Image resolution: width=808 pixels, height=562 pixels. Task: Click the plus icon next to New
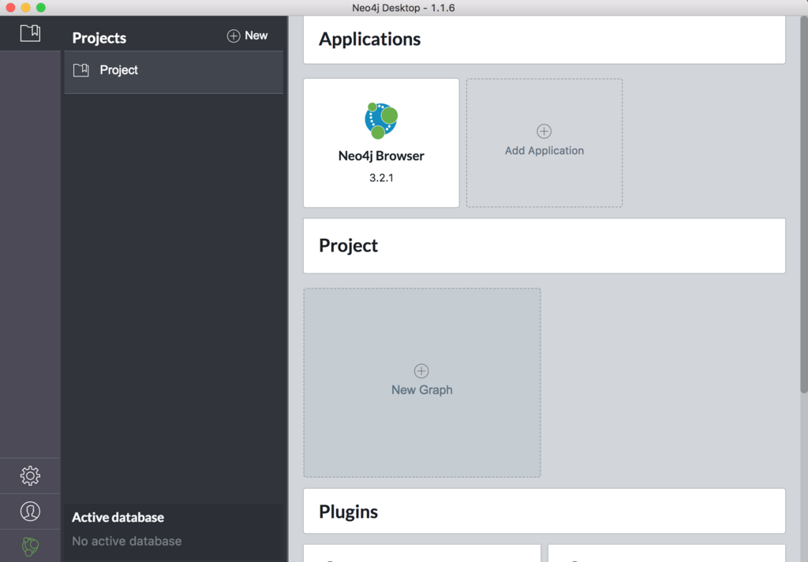tap(234, 36)
